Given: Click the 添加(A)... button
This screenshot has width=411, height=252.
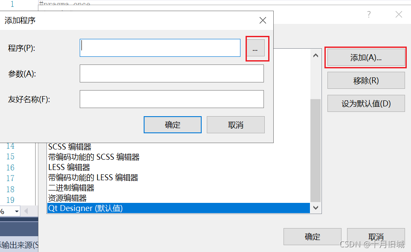Looking at the screenshot, I should pyautogui.click(x=366, y=58).
